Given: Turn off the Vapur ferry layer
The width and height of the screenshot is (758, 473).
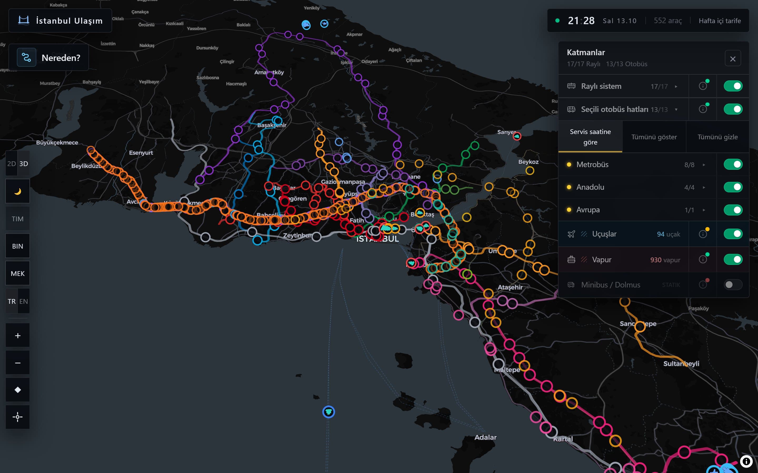Looking at the screenshot, I should coord(733,260).
